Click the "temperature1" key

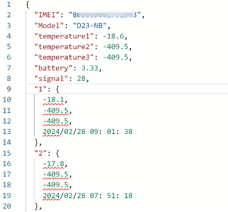click(64, 36)
